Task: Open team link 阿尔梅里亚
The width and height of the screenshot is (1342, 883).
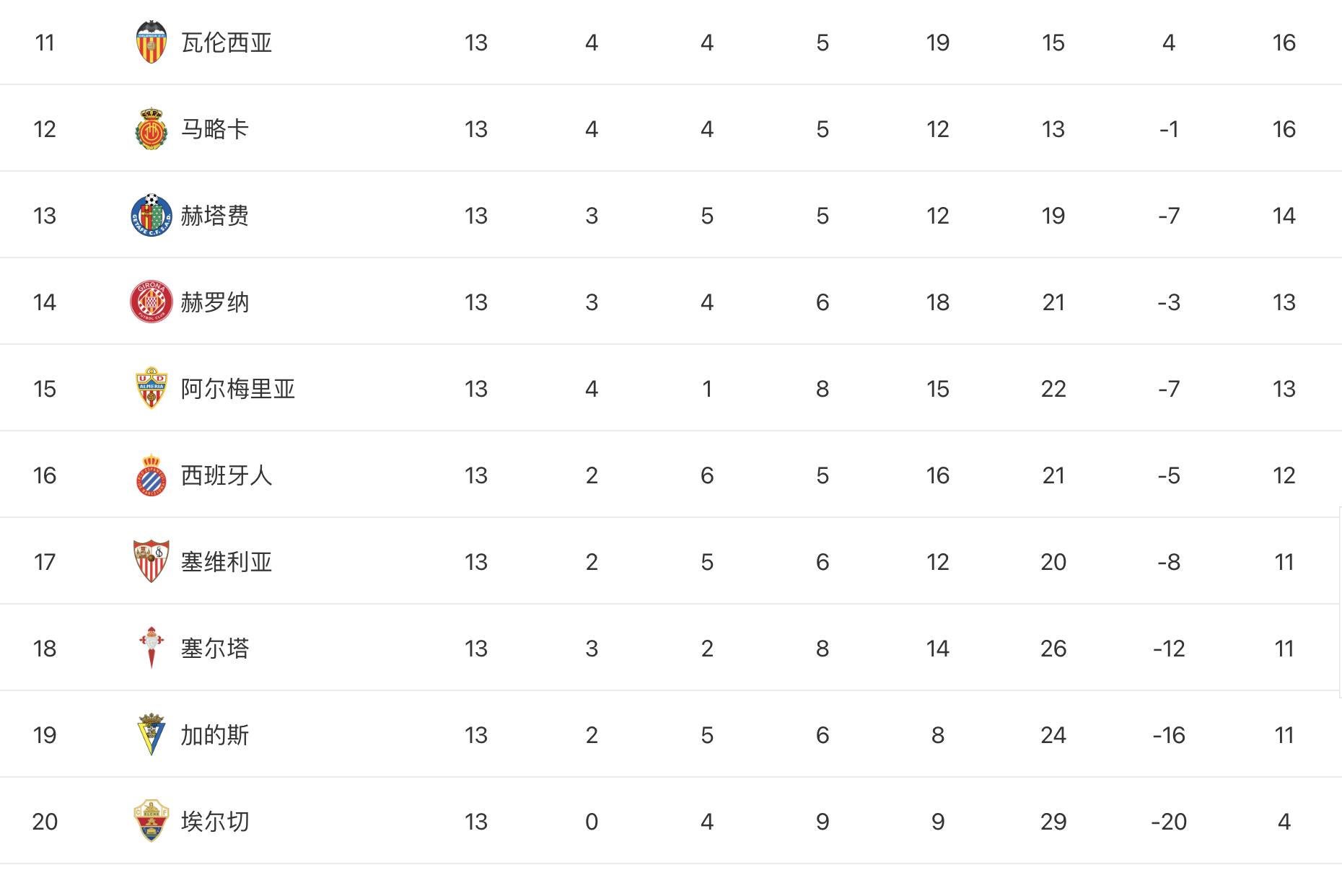Action: (238, 389)
